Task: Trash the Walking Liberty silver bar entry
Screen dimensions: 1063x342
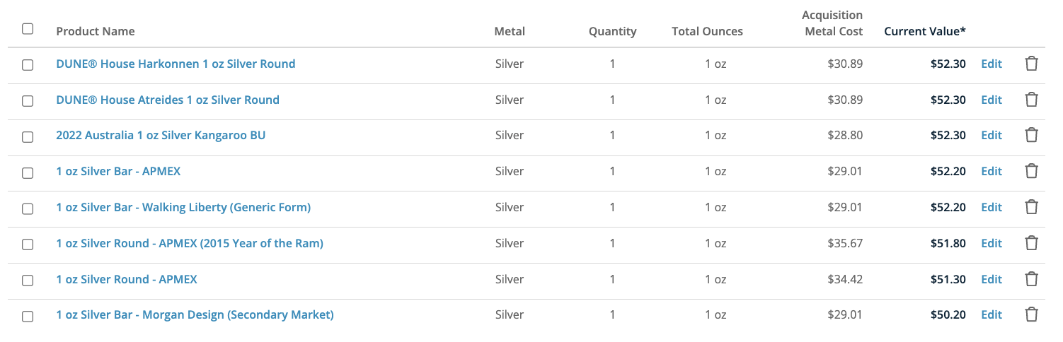Action: [1032, 207]
